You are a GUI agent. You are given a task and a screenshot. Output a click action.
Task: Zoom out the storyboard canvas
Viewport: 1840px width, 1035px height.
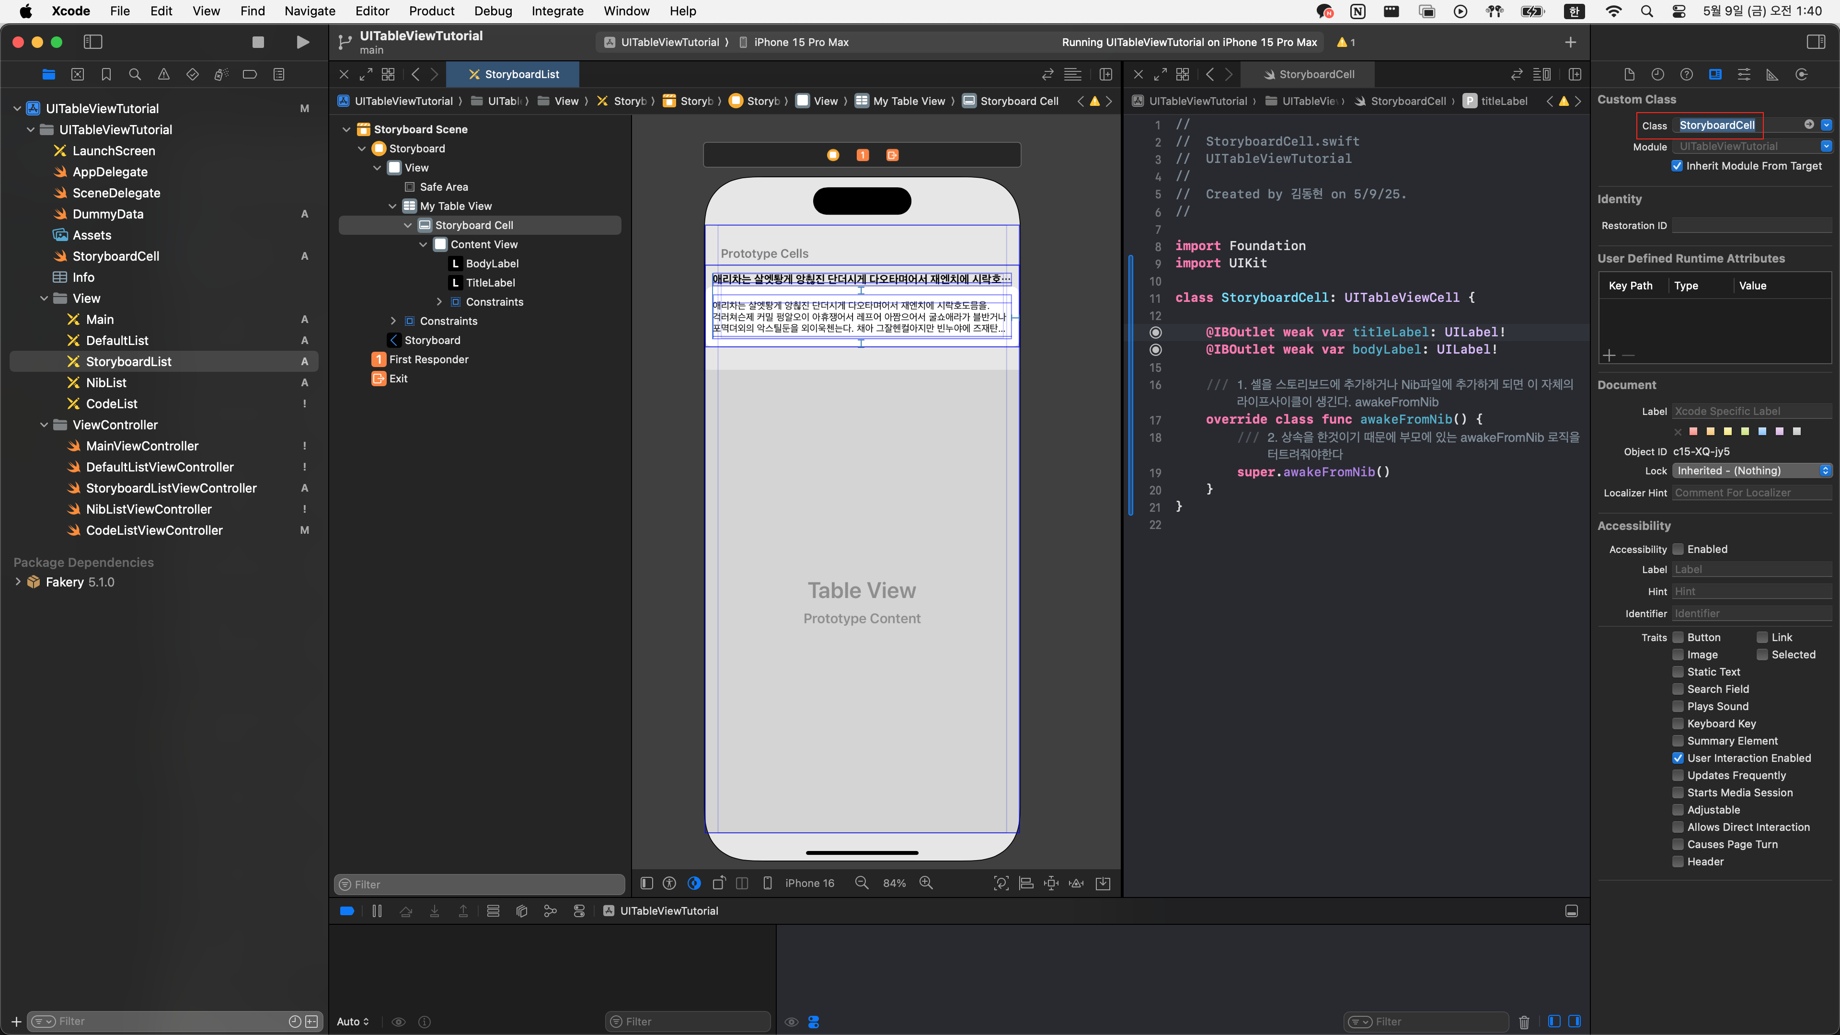pyautogui.click(x=862, y=883)
